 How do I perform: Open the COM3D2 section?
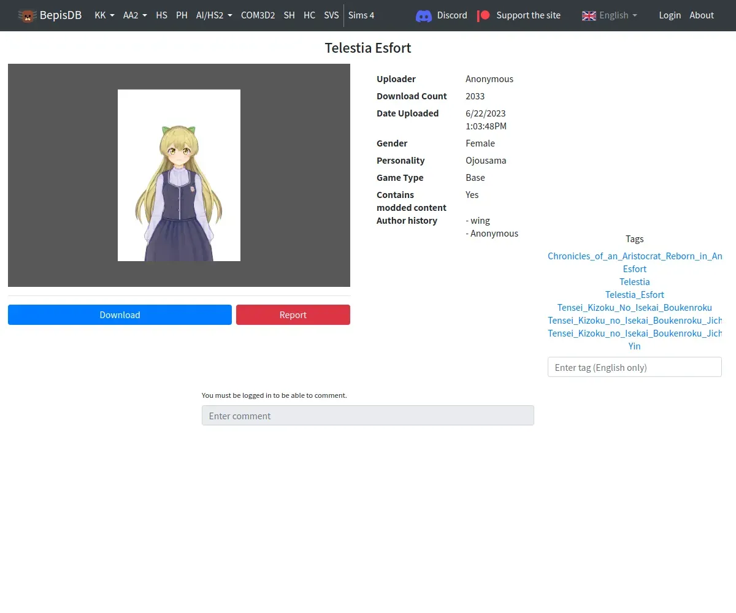[258, 15]
